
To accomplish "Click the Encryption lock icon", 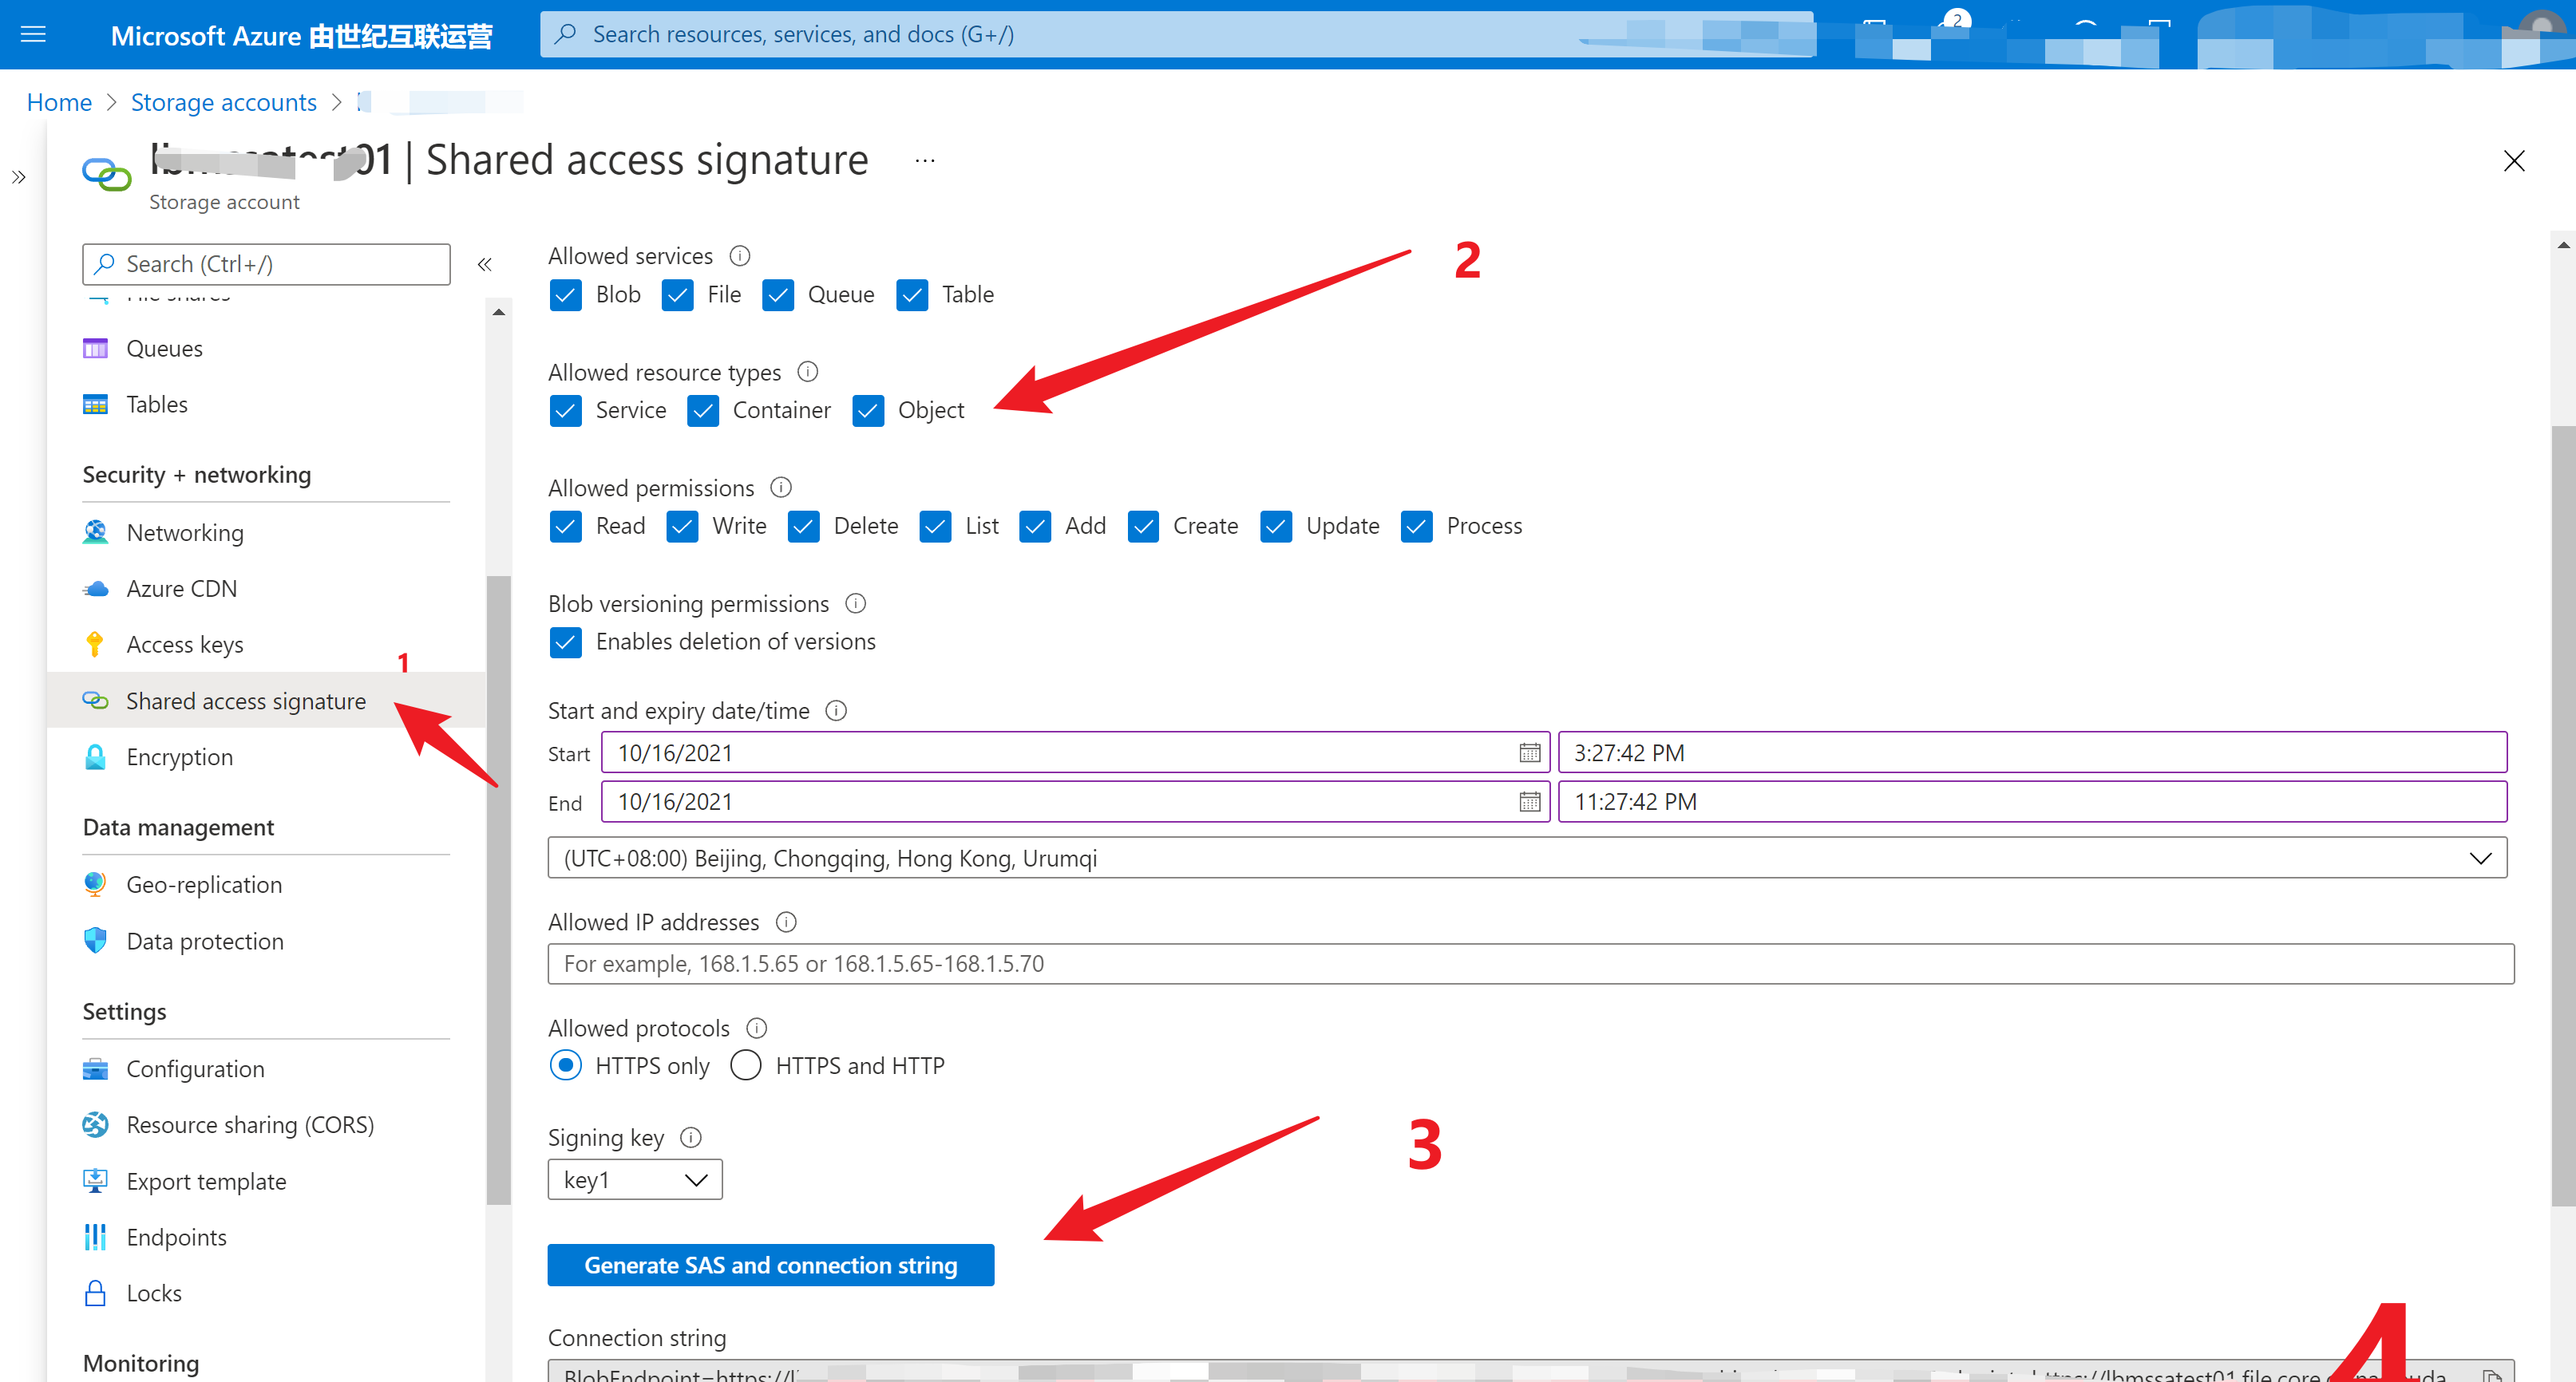I will 95,756.
